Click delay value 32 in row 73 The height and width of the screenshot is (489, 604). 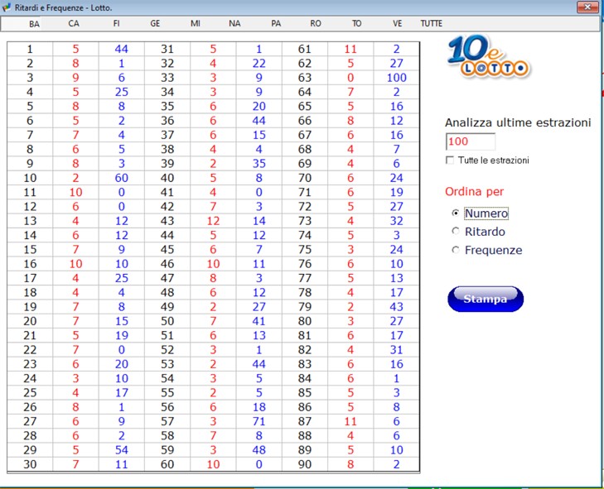[x=396, y=221]
